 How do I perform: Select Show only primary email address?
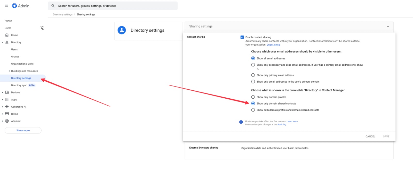[x=253, y=75]
